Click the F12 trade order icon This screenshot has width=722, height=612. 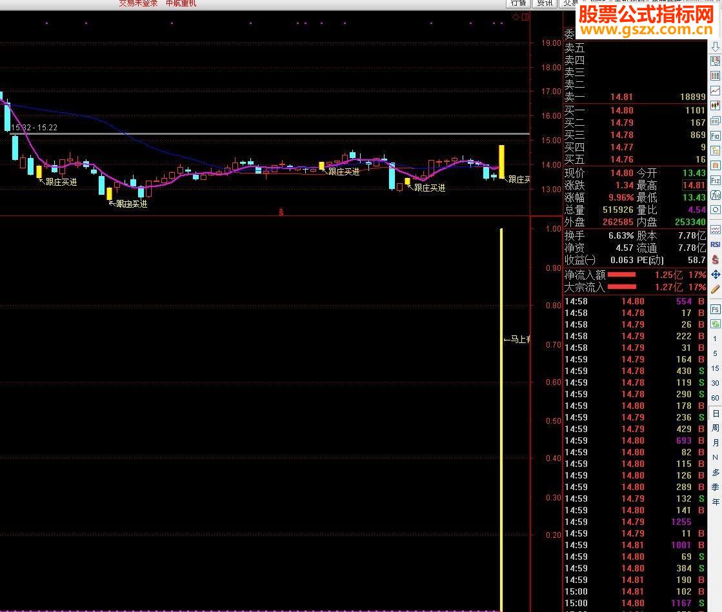(x=715, y=181)
